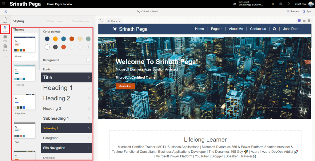Open the John Doe user dropdown
Image resolution: width=315 pixels, height=161 pixels.
[291, 29]
